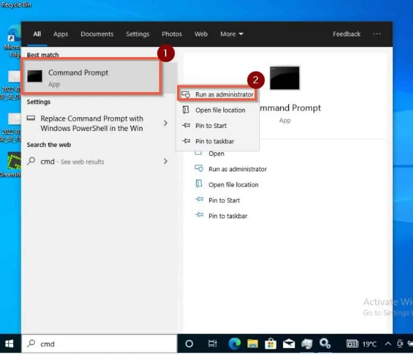Image resolution: width=413 pixels, height=354 pixels.
Task: Switch to the Documents search tab
Action: pyautogui.click(x=97, y=34)
